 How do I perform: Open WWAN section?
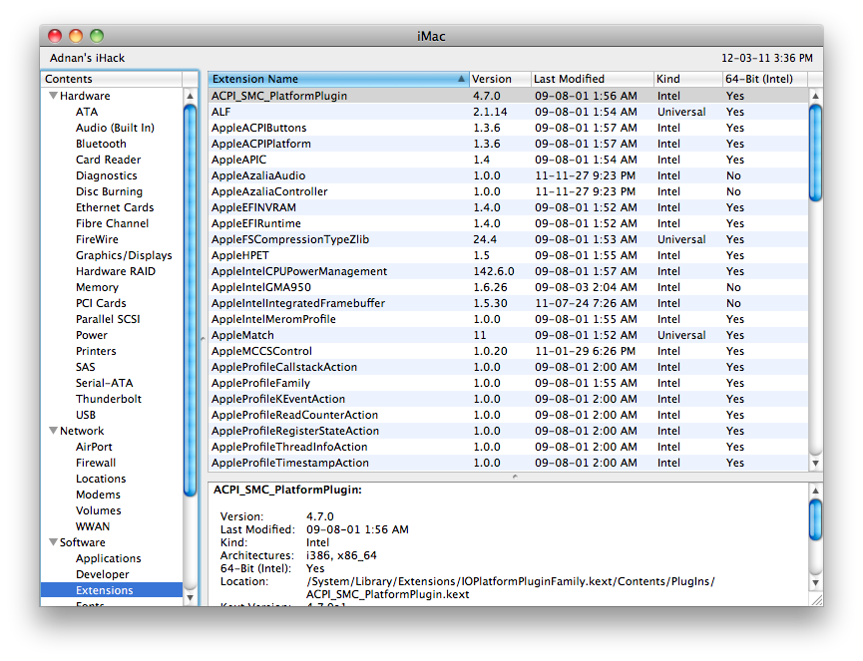(x=93, y=526)
